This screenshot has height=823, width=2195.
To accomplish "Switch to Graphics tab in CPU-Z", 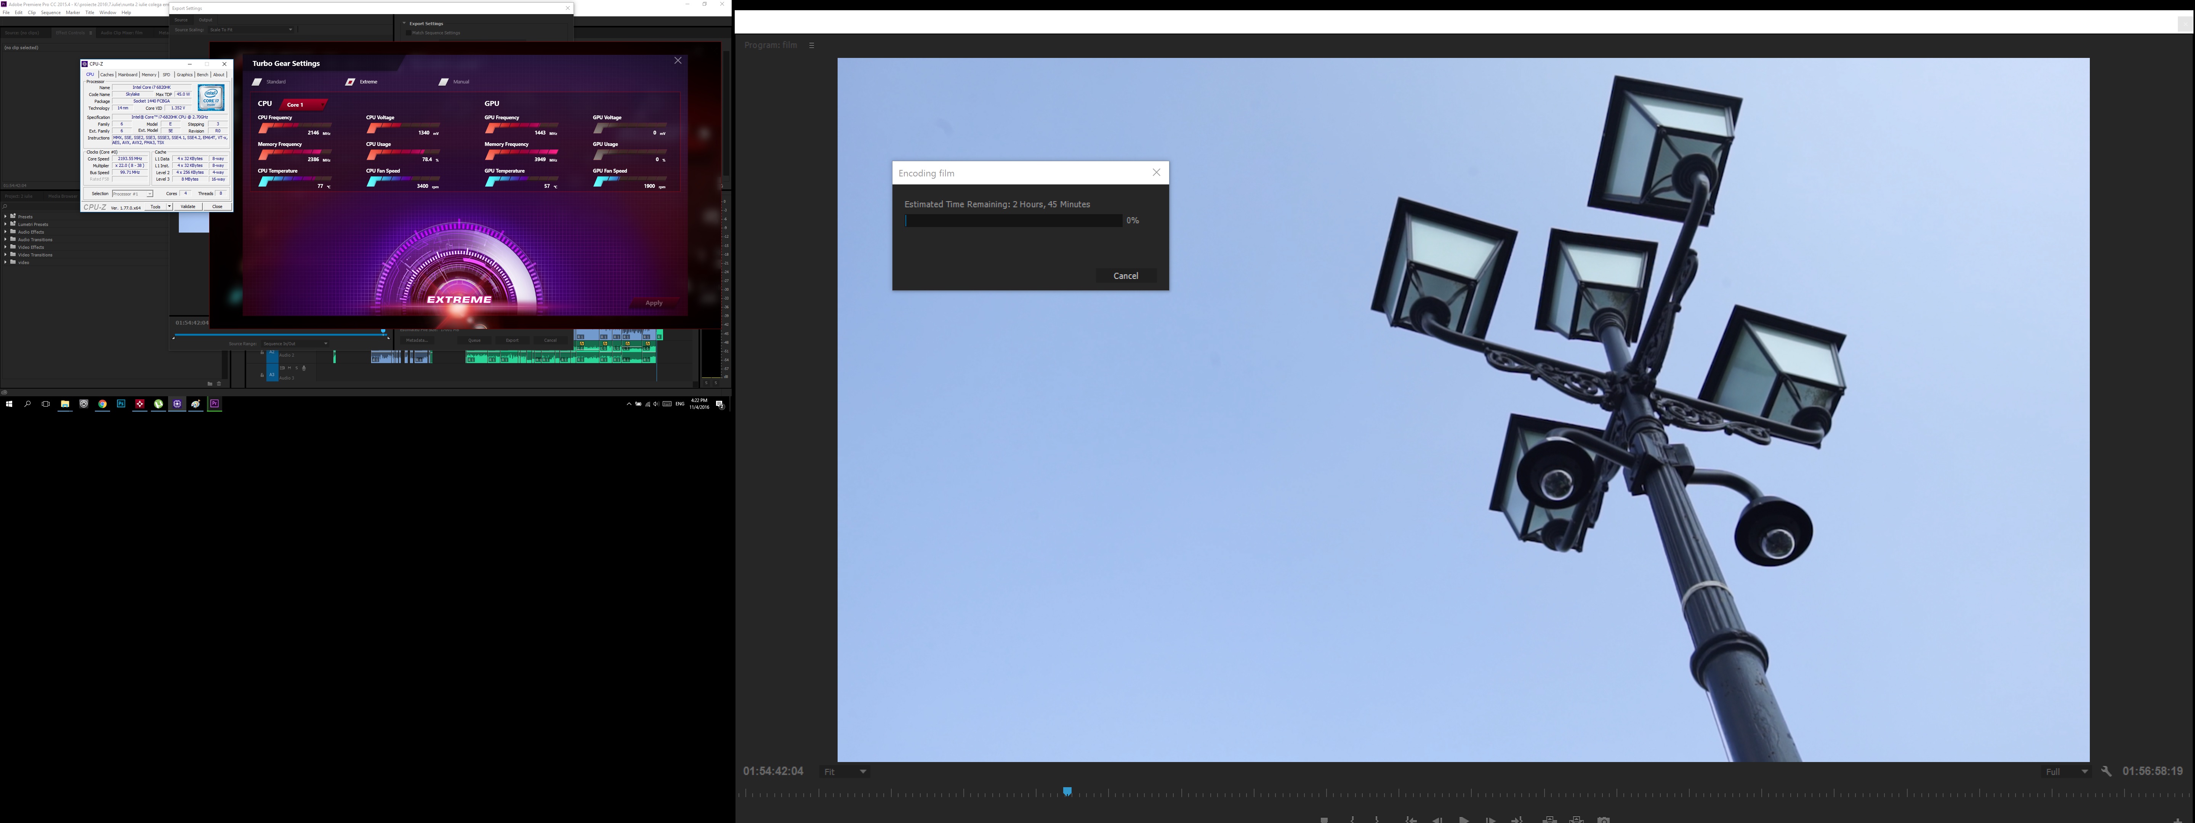I will click(x=185, y=75).
